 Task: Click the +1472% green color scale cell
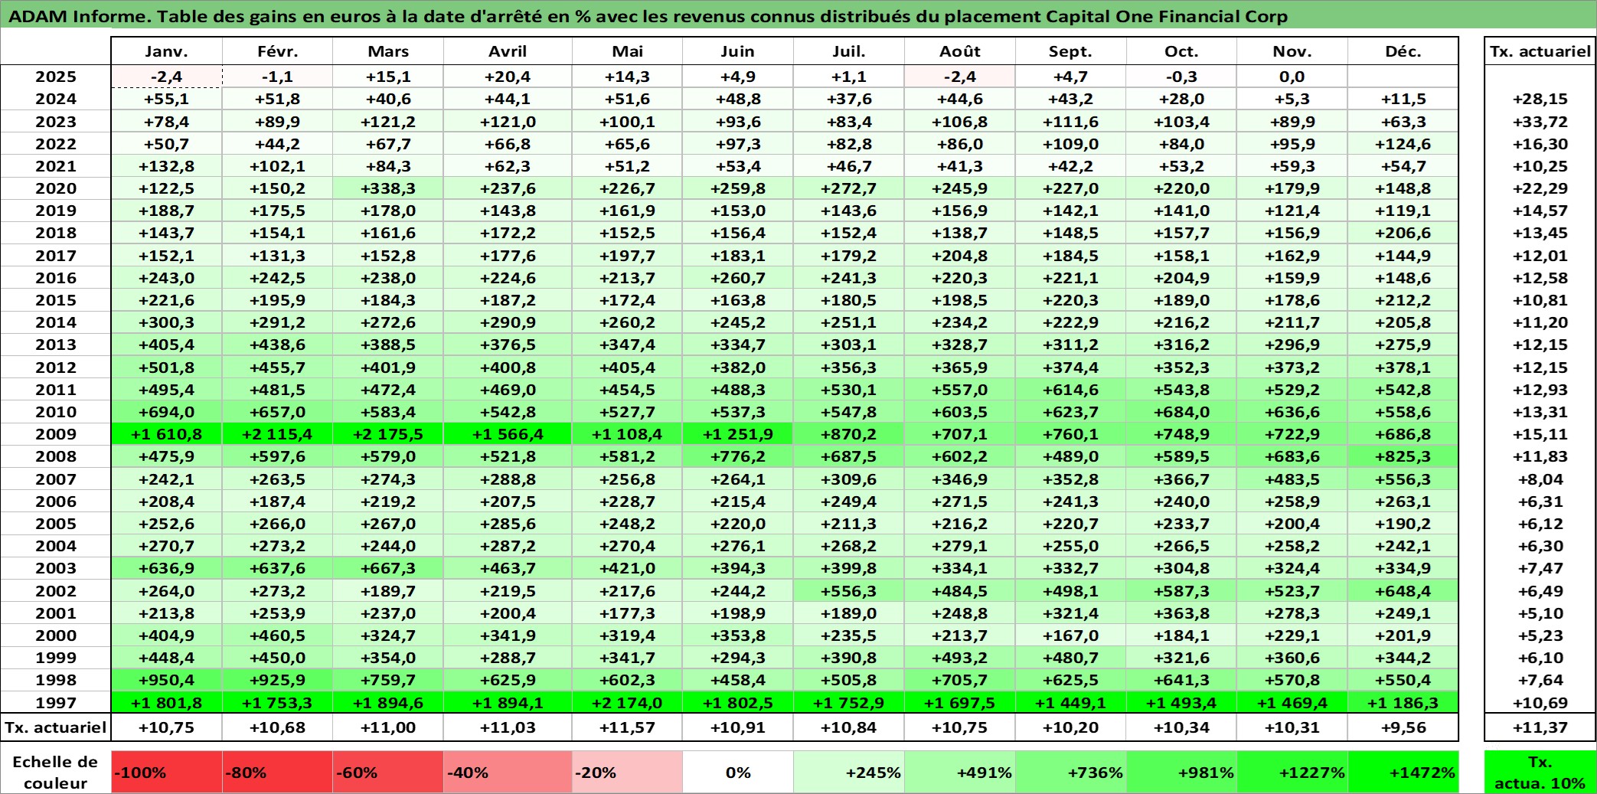click(x=1403, y=772)
